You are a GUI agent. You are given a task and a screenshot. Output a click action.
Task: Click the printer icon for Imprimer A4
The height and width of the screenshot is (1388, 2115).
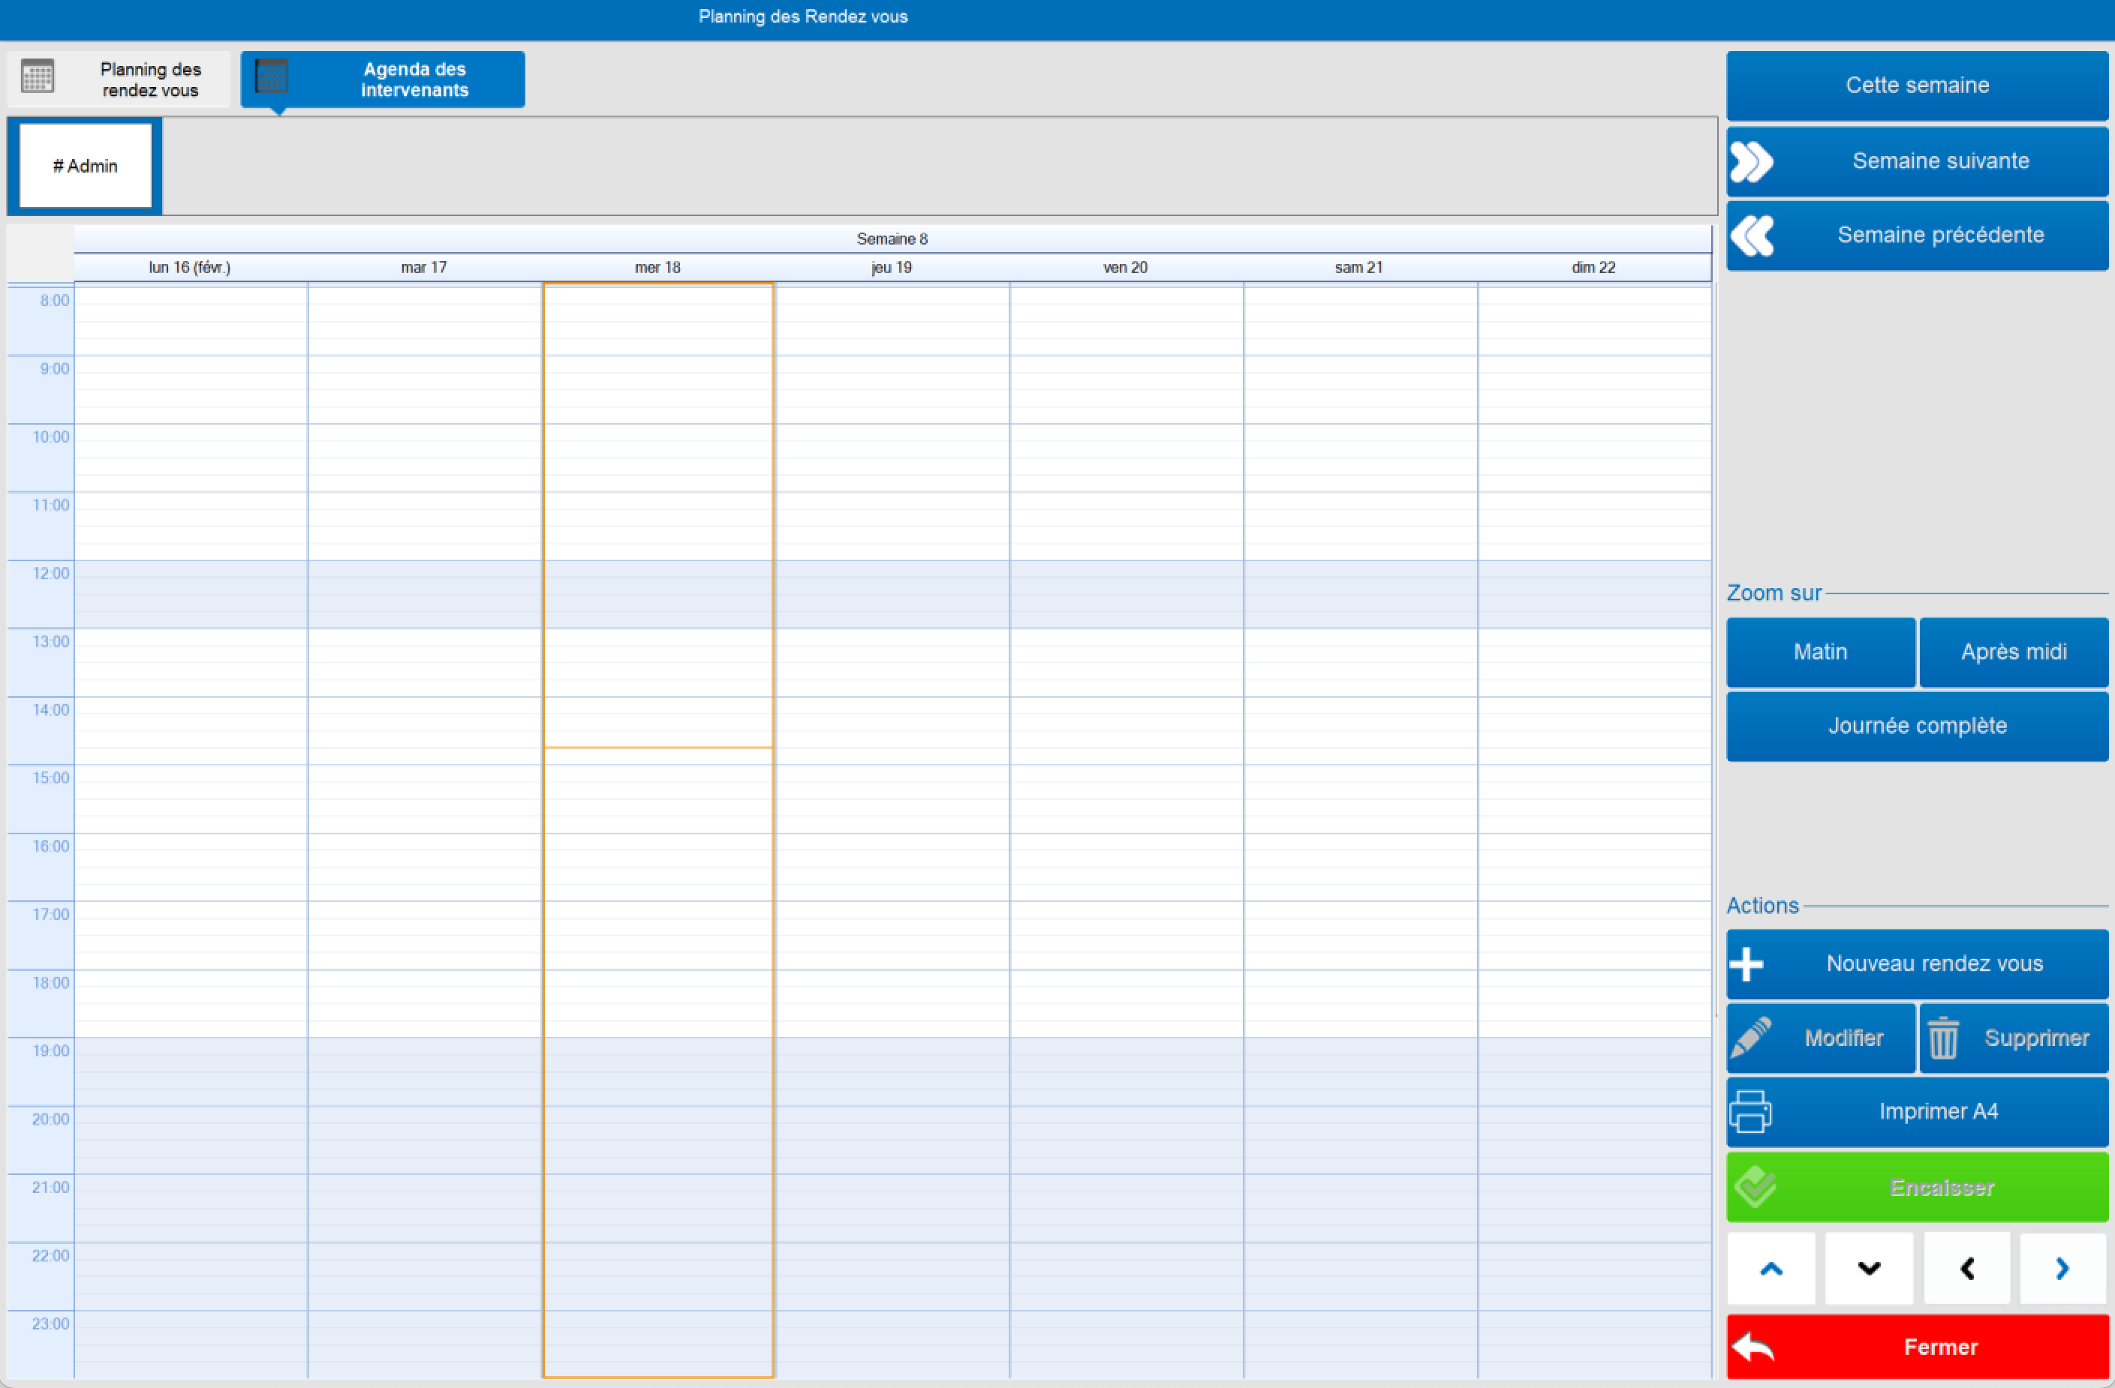[1751, 1112]
